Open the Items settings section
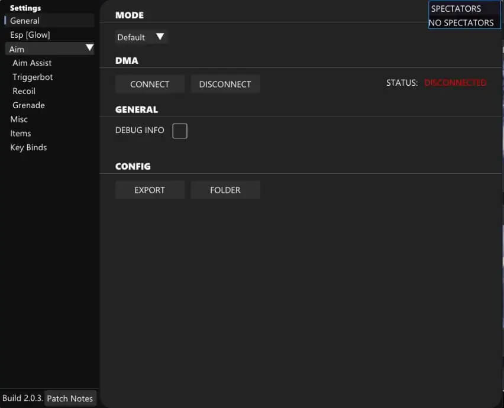This screenshot has width=504, height=408. pos(21,134)
